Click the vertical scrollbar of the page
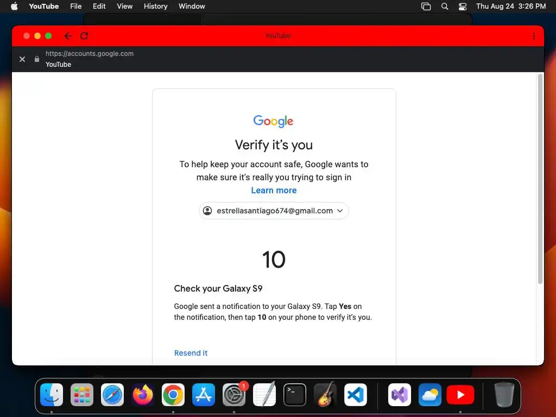Image resolution: width=556 pixels, height=417 pixels. point(540,179)
